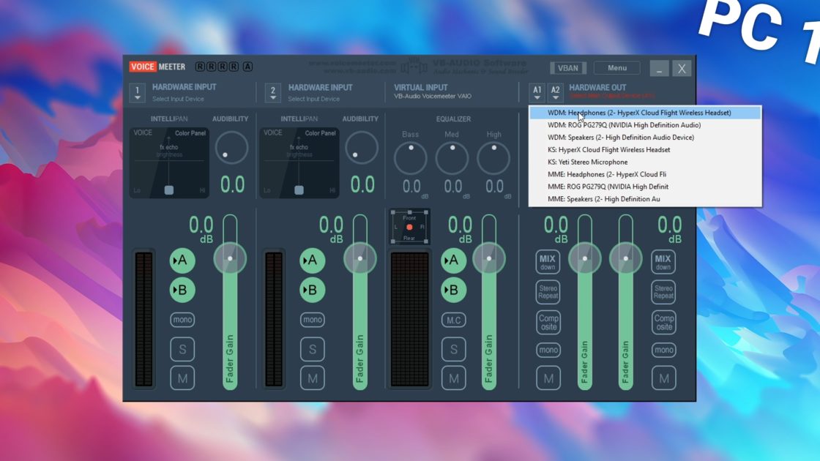Click MIX down on the A bus
Viewport: 820px width, 461px height.
point(548,262)
